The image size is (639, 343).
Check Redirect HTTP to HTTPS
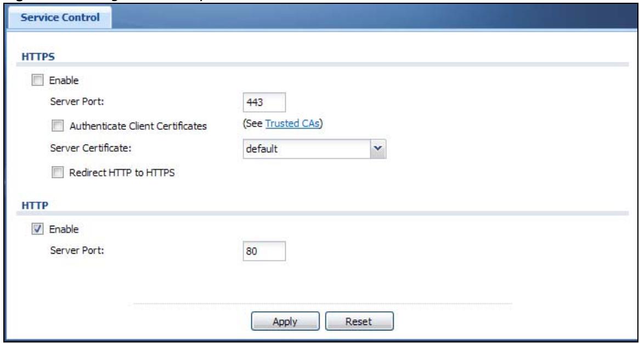pyautogui.click(x=58, y=173)
